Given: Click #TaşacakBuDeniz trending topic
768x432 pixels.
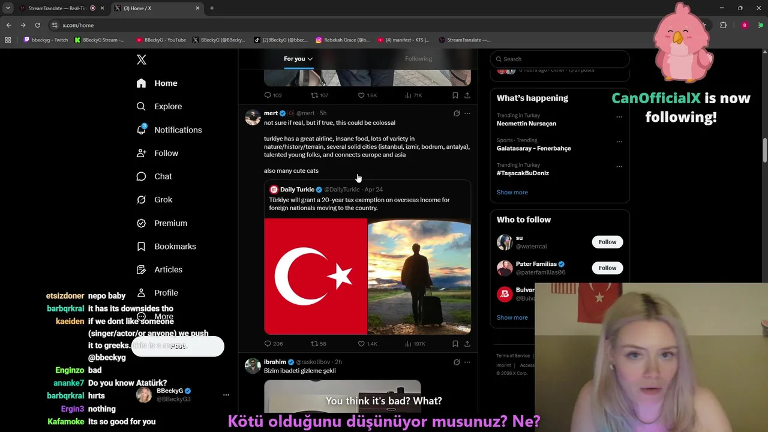Looking at the screenshot, I should (x=523, y=173).
